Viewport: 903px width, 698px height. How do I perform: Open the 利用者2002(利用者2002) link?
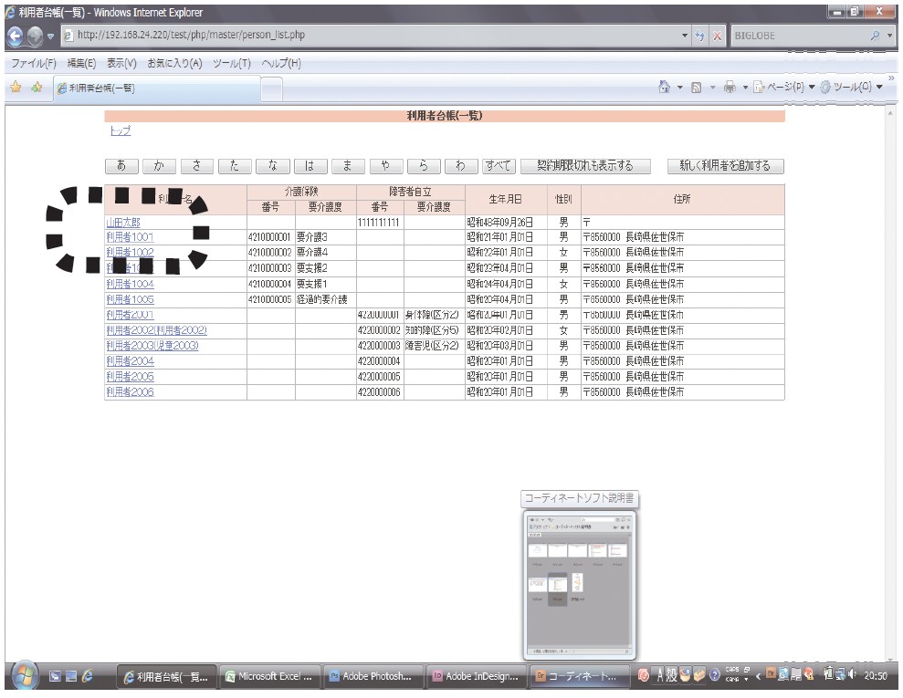(157, 330)
